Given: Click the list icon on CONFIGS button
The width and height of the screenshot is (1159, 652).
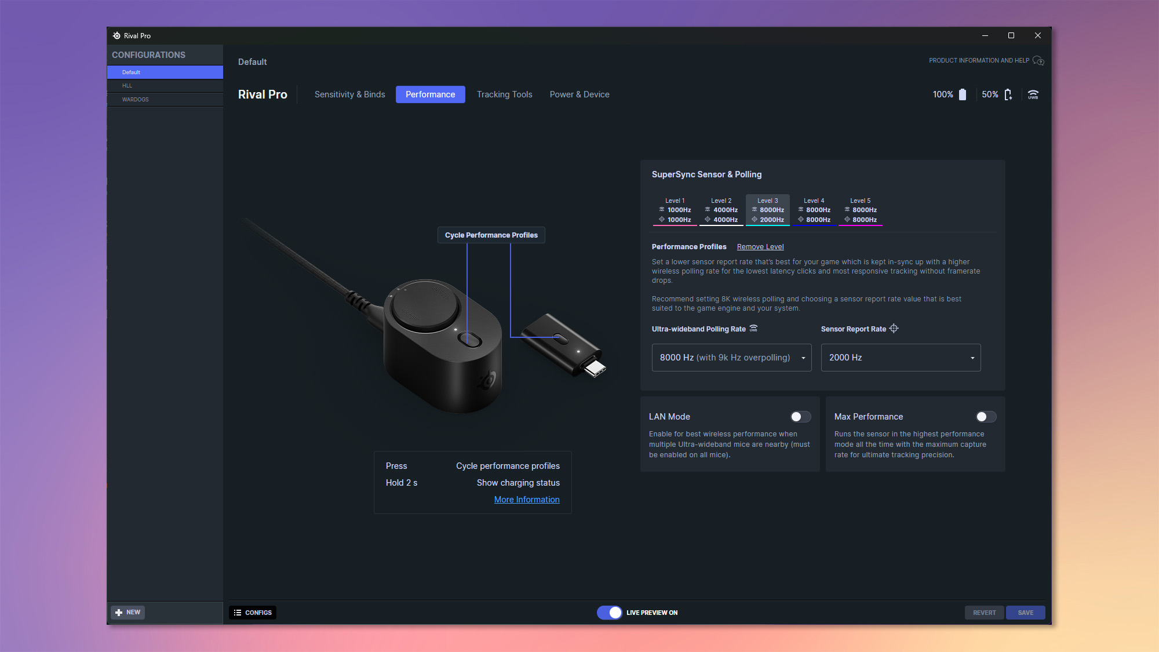Looking at the screenshot, I should coord(238,613).
